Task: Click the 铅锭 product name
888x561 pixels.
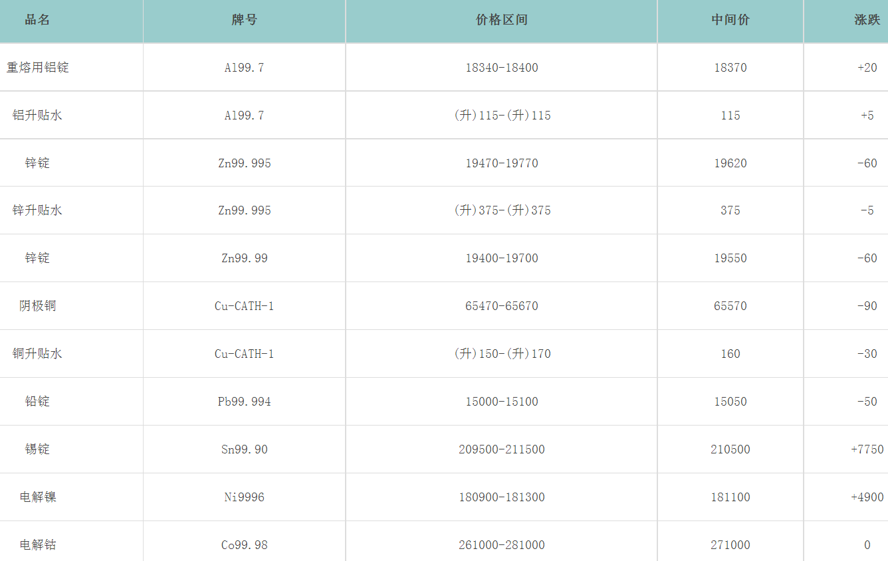Action: 37,402
